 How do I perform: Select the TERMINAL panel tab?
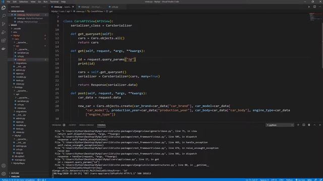101,125
